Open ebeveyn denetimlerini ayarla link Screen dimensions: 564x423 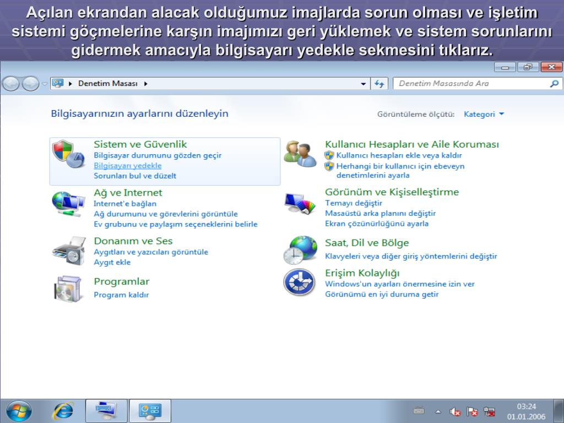coord(400,171)
